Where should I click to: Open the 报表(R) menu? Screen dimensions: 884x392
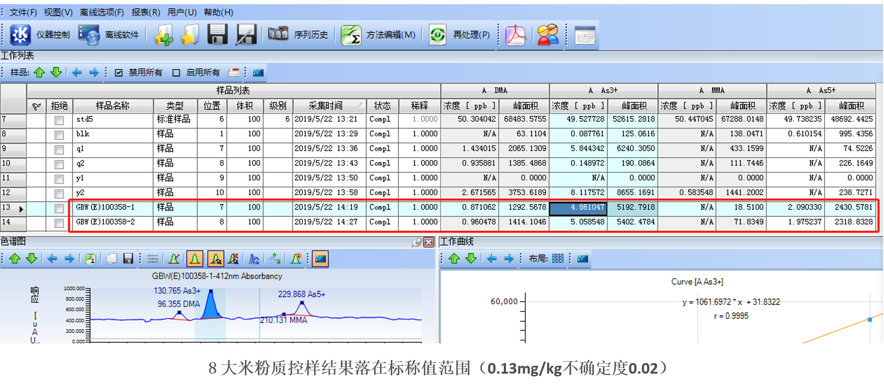click(x=146, y=12)
